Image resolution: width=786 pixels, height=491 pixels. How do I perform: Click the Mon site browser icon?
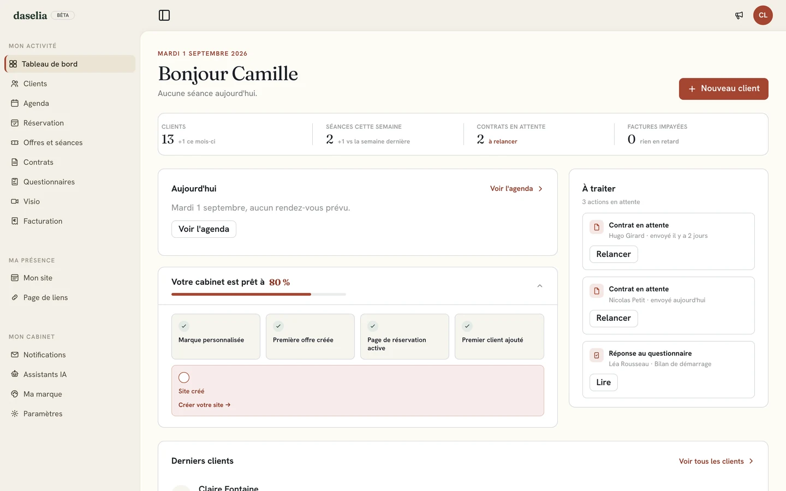click(15, 278)
